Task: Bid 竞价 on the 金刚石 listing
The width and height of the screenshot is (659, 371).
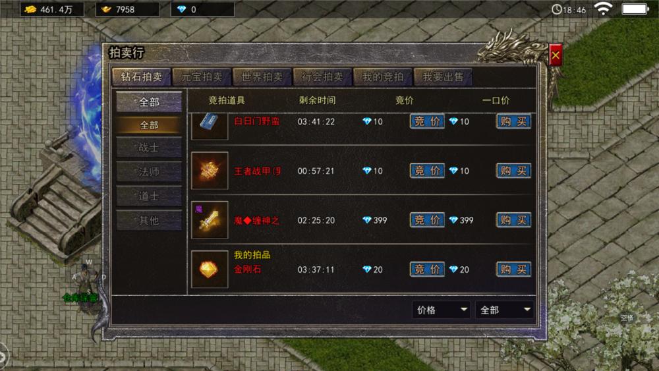Action: (x=427, y=270)
